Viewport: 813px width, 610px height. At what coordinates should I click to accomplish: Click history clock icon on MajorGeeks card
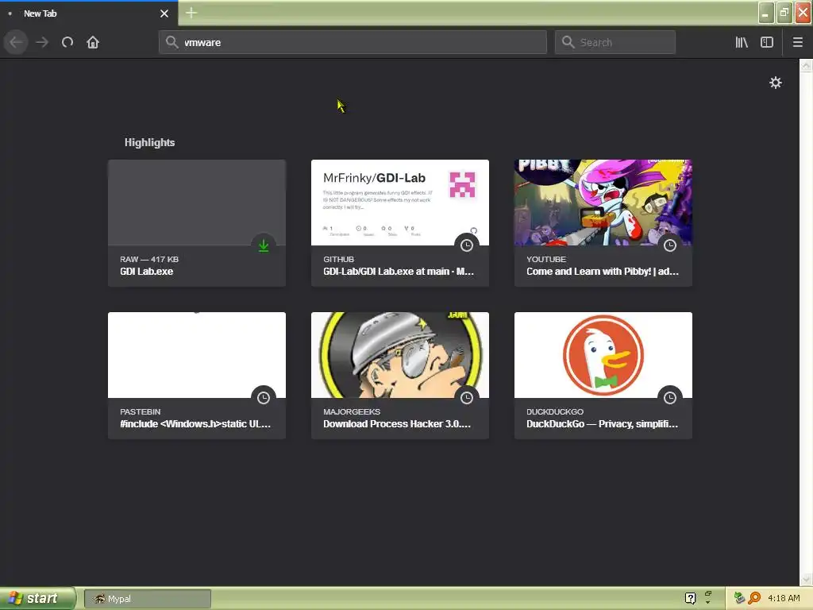467,398
